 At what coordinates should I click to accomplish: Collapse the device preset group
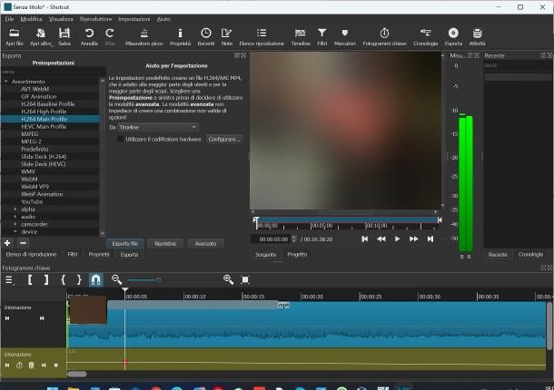15,231
